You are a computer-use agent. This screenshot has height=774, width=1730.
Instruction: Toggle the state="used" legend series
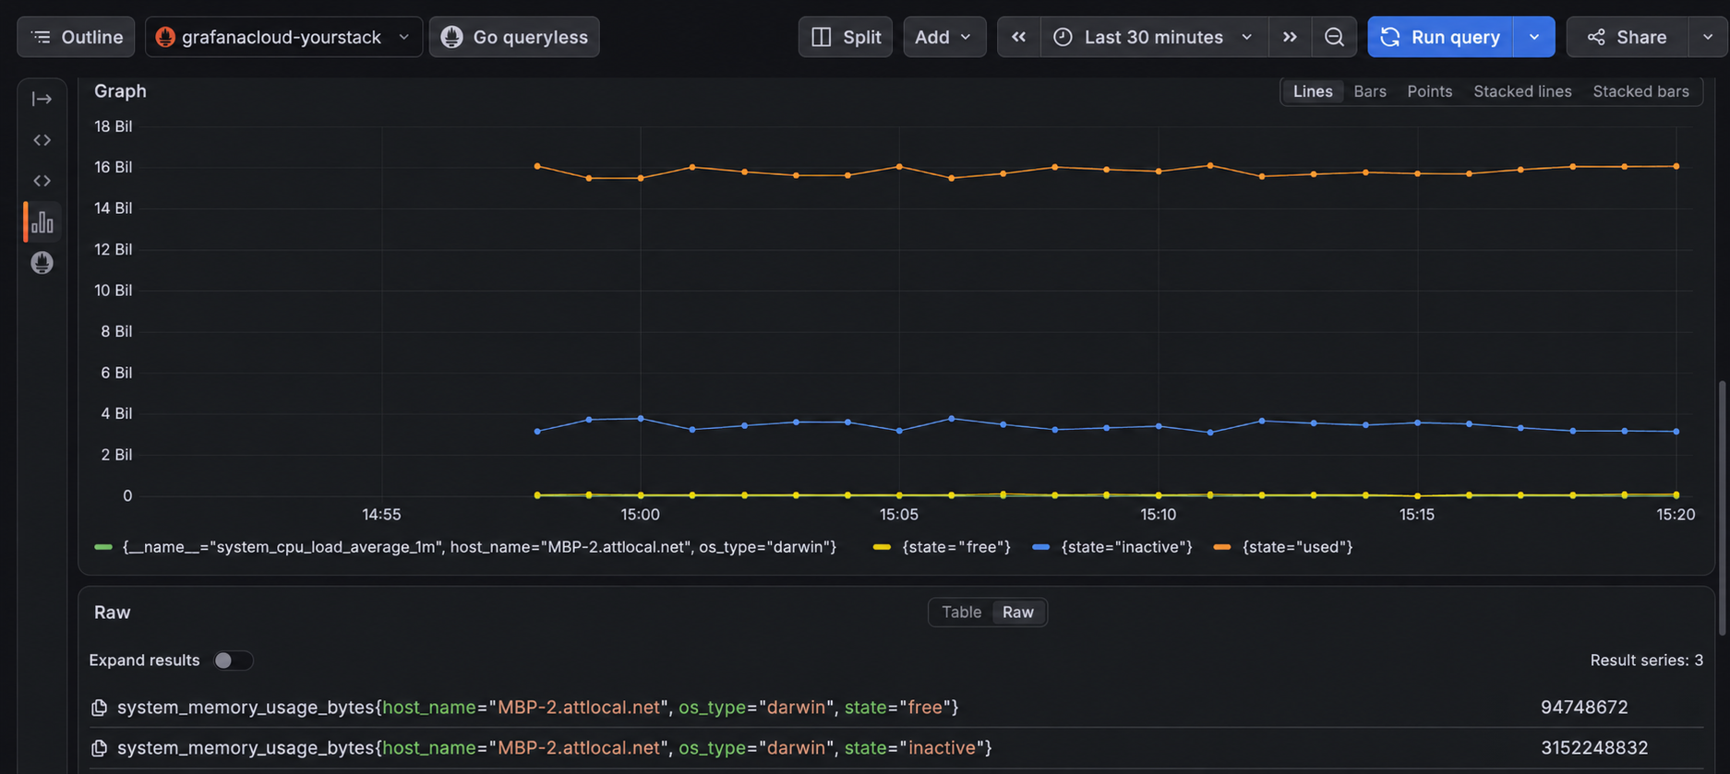pos(1297,547)
